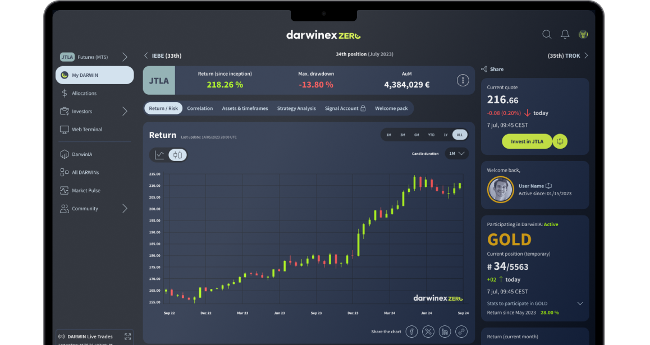Image resolution: width=650 pixels, height=345 pixels.
Task: Click the Allocations dollar icon
Action: [x=64, y=93]
